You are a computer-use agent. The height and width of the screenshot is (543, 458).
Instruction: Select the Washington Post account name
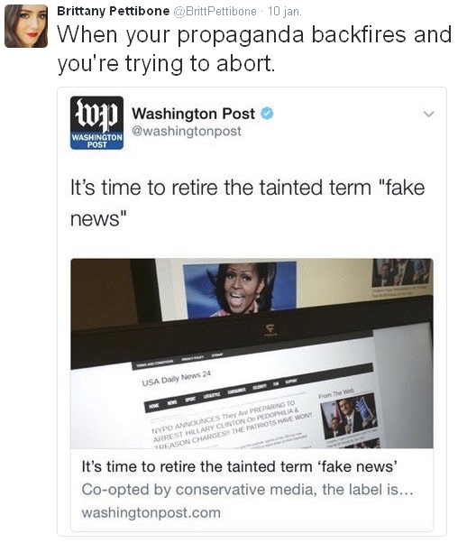193,114
